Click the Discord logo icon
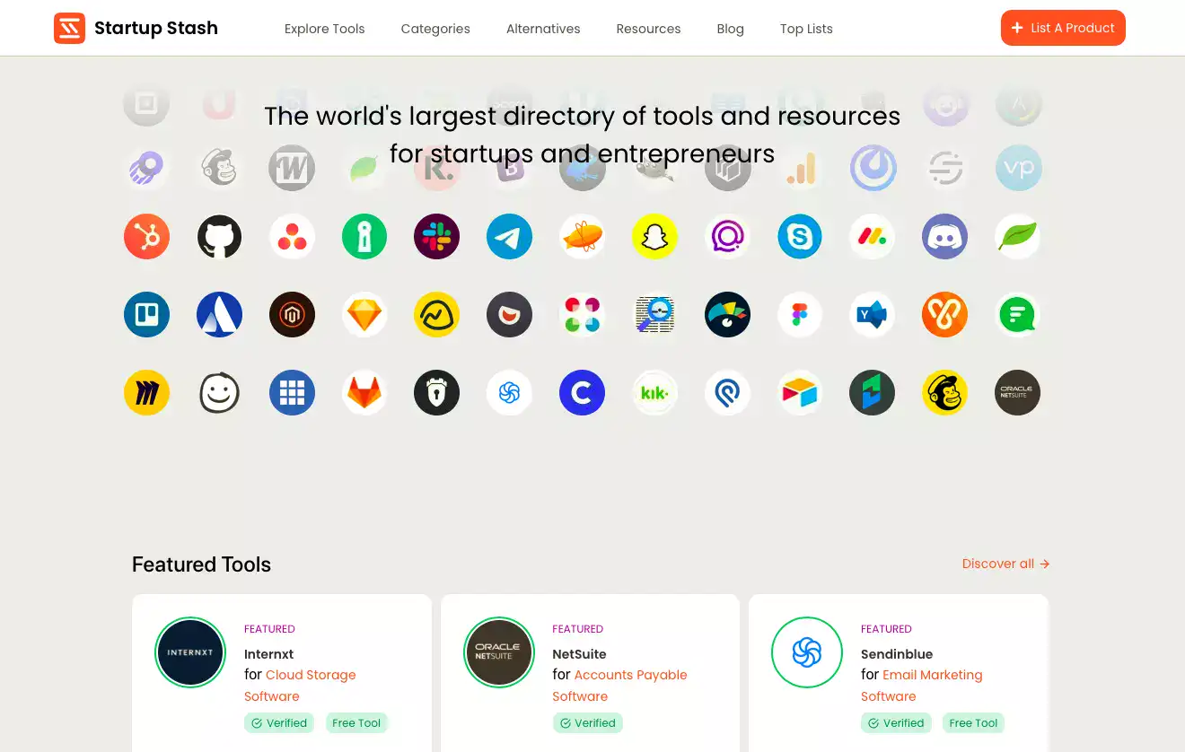This screenshot has height=752, width=1185. 944,237
